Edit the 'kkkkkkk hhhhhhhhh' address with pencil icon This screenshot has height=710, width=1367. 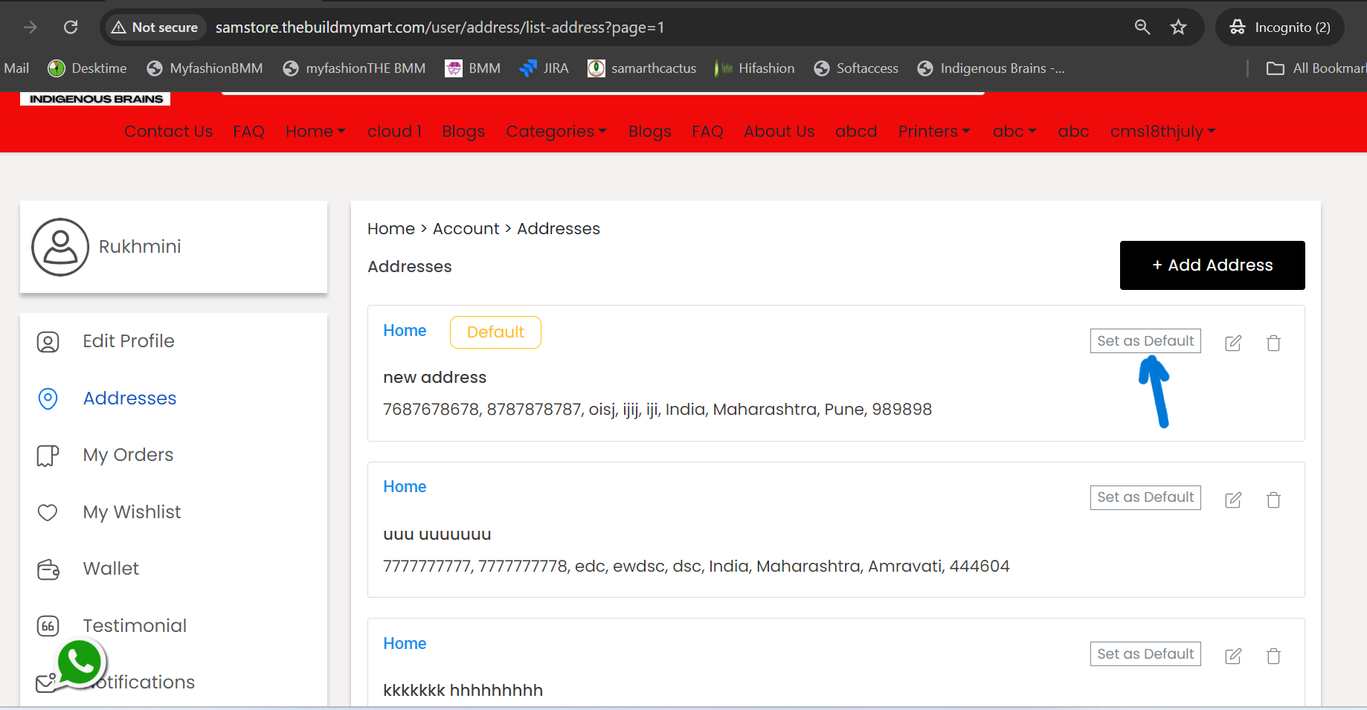click(x=1233, y=656)
